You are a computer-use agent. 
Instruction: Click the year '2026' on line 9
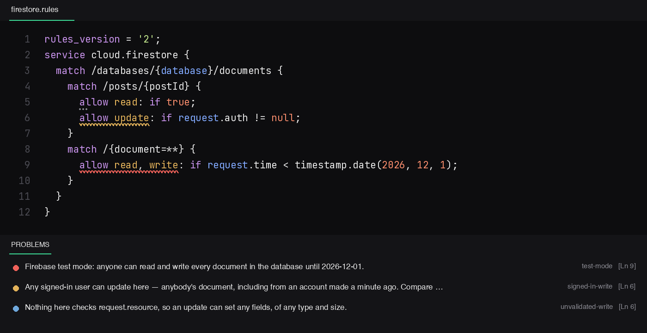click(x=393, y=165)
